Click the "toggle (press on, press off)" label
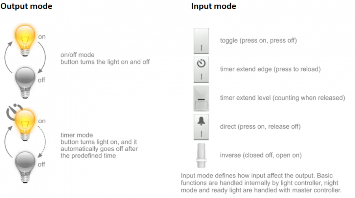Screen dimensions: 355x198 [258, 41]
